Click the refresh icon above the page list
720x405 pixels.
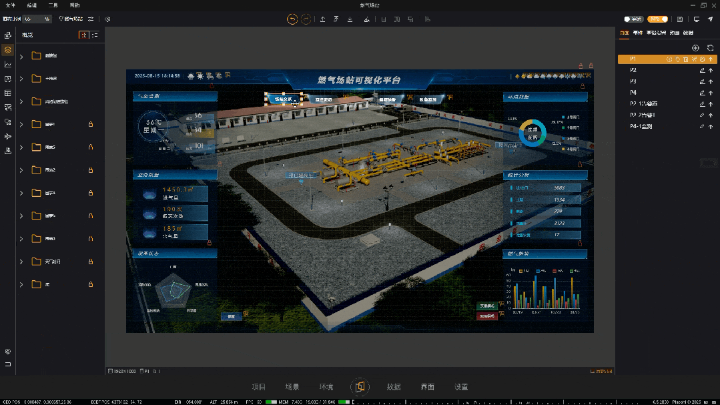pyautogui.click(x=711, y=48)
